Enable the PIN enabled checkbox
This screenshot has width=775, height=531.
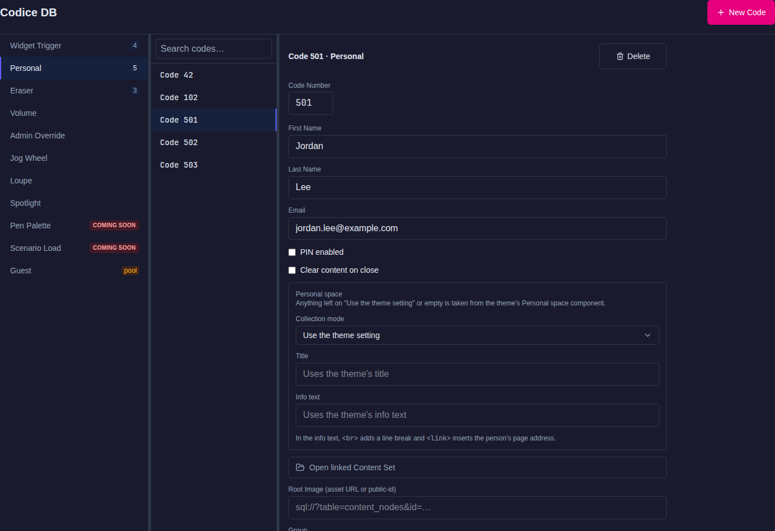tap(292, 252)
